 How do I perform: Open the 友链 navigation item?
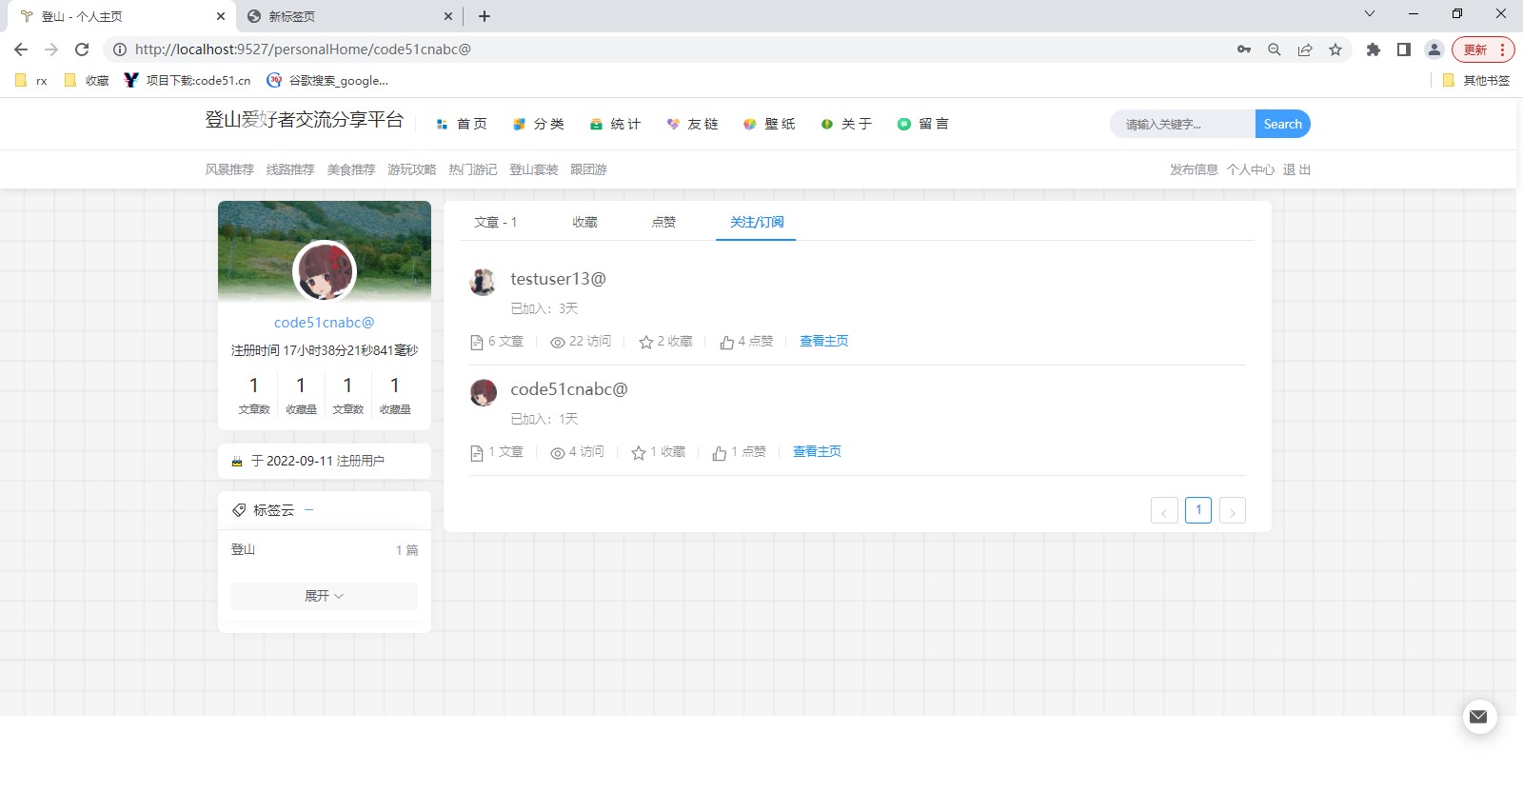point(693,124)
